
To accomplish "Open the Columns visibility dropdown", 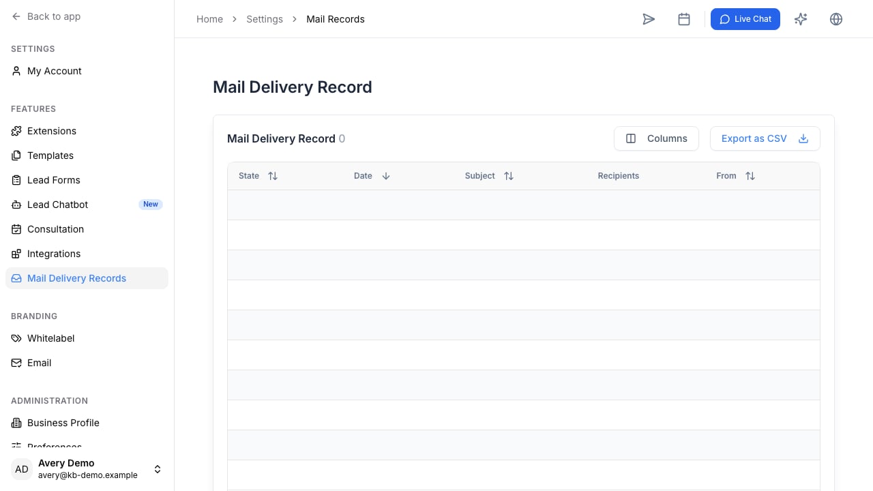I will coord(656,138).
